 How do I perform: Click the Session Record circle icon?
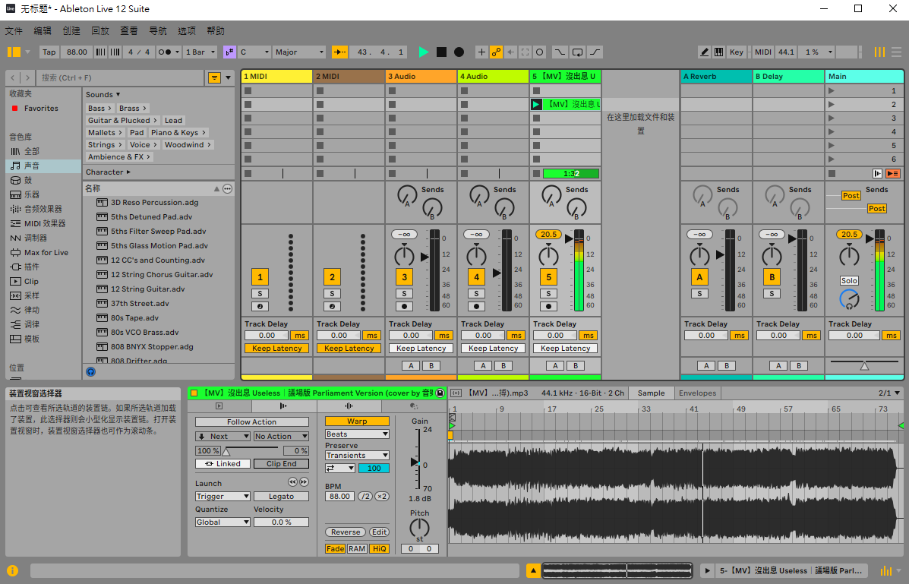click(540, 52)
